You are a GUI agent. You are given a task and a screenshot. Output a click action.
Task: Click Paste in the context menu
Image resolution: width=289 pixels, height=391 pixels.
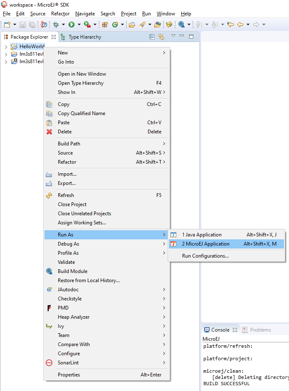coord(106,123)
